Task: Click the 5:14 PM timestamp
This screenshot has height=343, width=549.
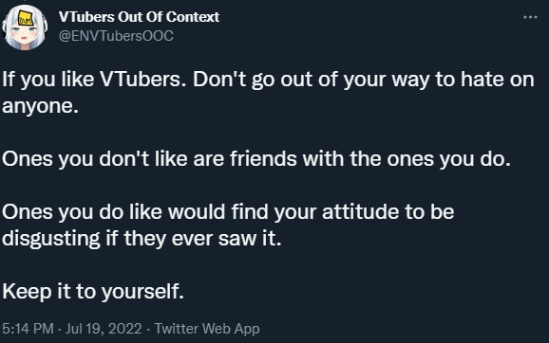Action: tap(28, 329)
